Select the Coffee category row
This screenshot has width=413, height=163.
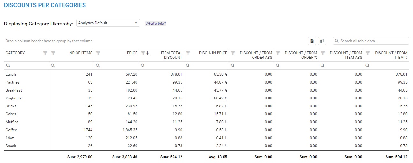pyautogui.click(x=207, y=130)
